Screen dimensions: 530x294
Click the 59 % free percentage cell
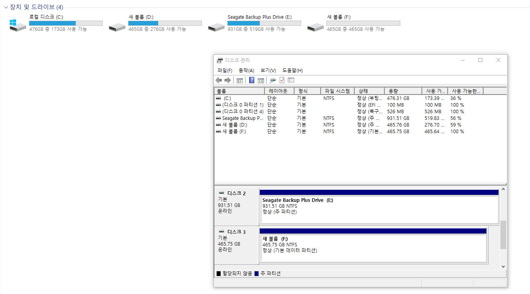456,125
